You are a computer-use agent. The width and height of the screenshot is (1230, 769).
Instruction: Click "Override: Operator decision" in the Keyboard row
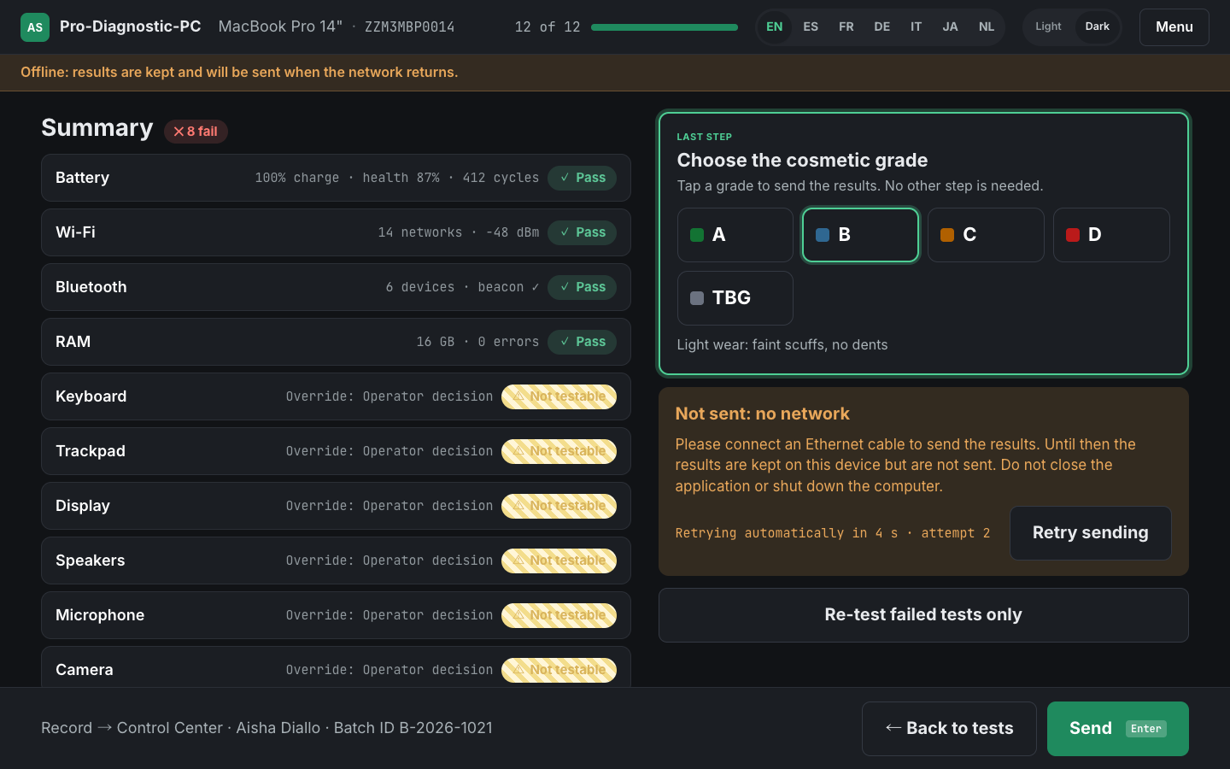tap(389, 396)
